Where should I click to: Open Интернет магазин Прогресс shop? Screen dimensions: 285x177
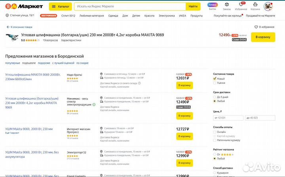pyautogui.click(x=78, y=130)
